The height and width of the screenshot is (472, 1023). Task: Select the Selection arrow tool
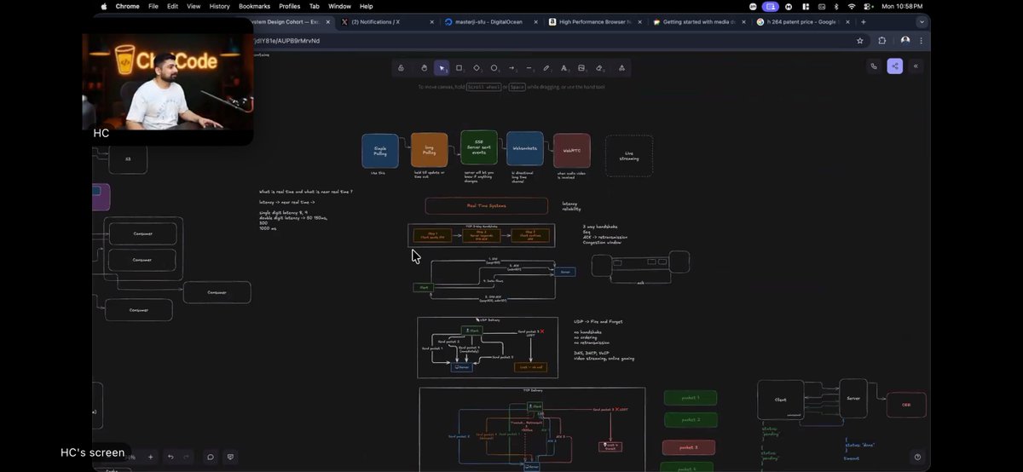[x=442, y=67]
